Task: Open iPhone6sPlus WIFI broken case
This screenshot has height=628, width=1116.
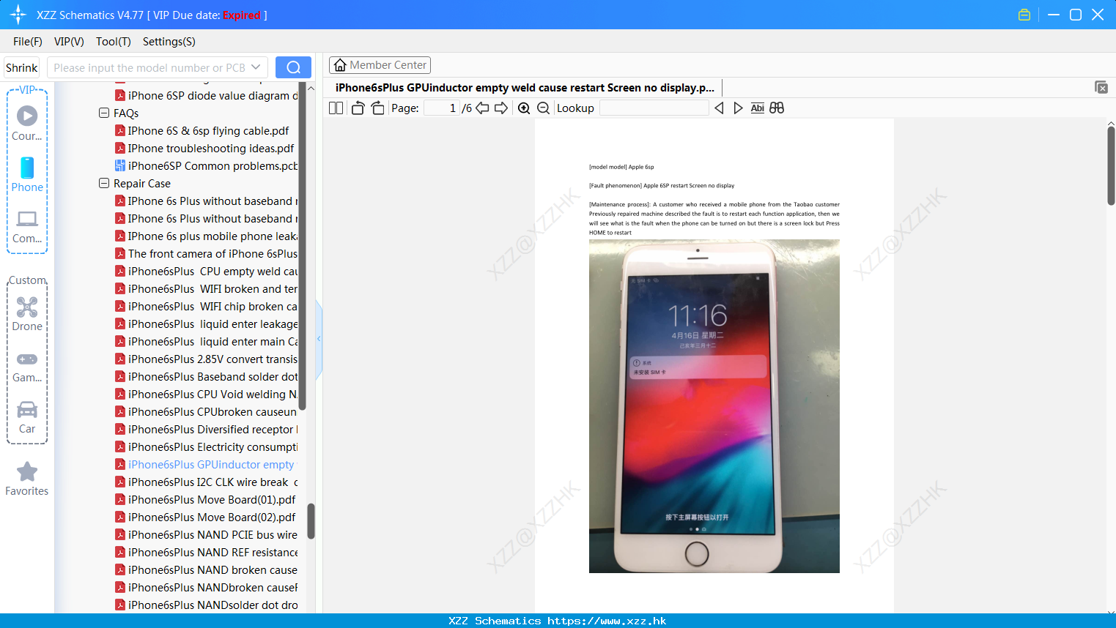Action: 206,289
